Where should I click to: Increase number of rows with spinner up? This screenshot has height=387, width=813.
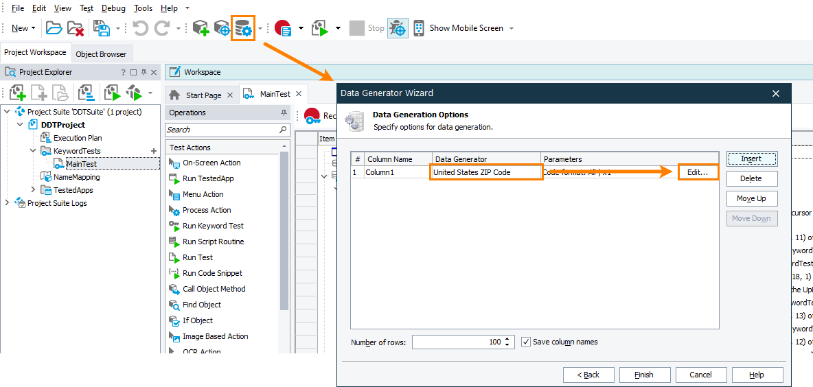[x=507, y=339]
